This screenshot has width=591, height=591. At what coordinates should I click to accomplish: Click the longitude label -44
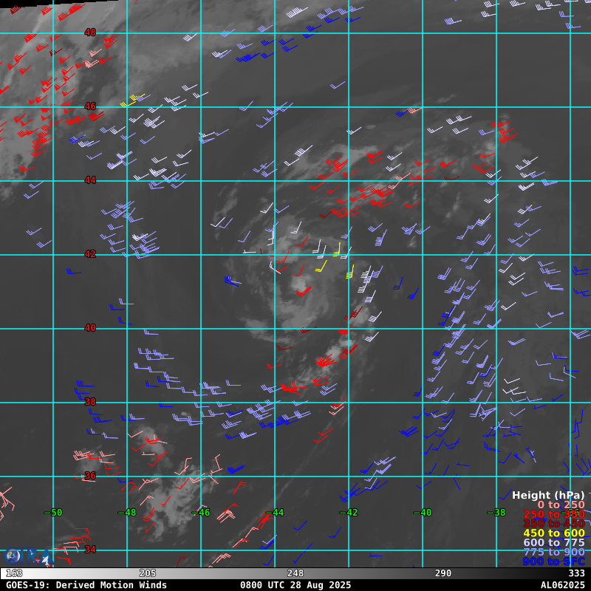click(x=275, y=513)
